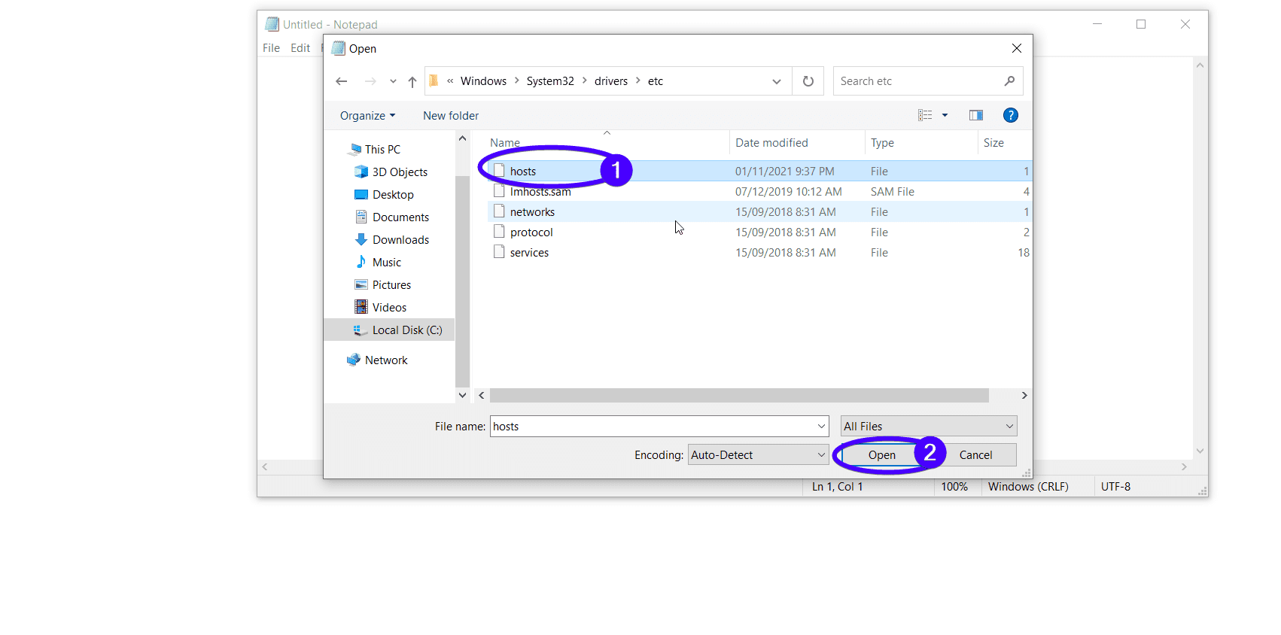Click Windows (CRLF) in status bar
The image size is (1281, 635).
[x=1028, y=487]
